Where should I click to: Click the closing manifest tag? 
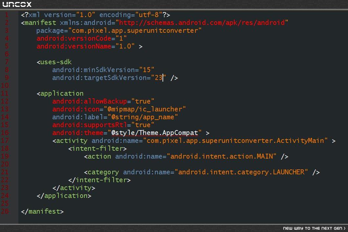pos(42,211)
